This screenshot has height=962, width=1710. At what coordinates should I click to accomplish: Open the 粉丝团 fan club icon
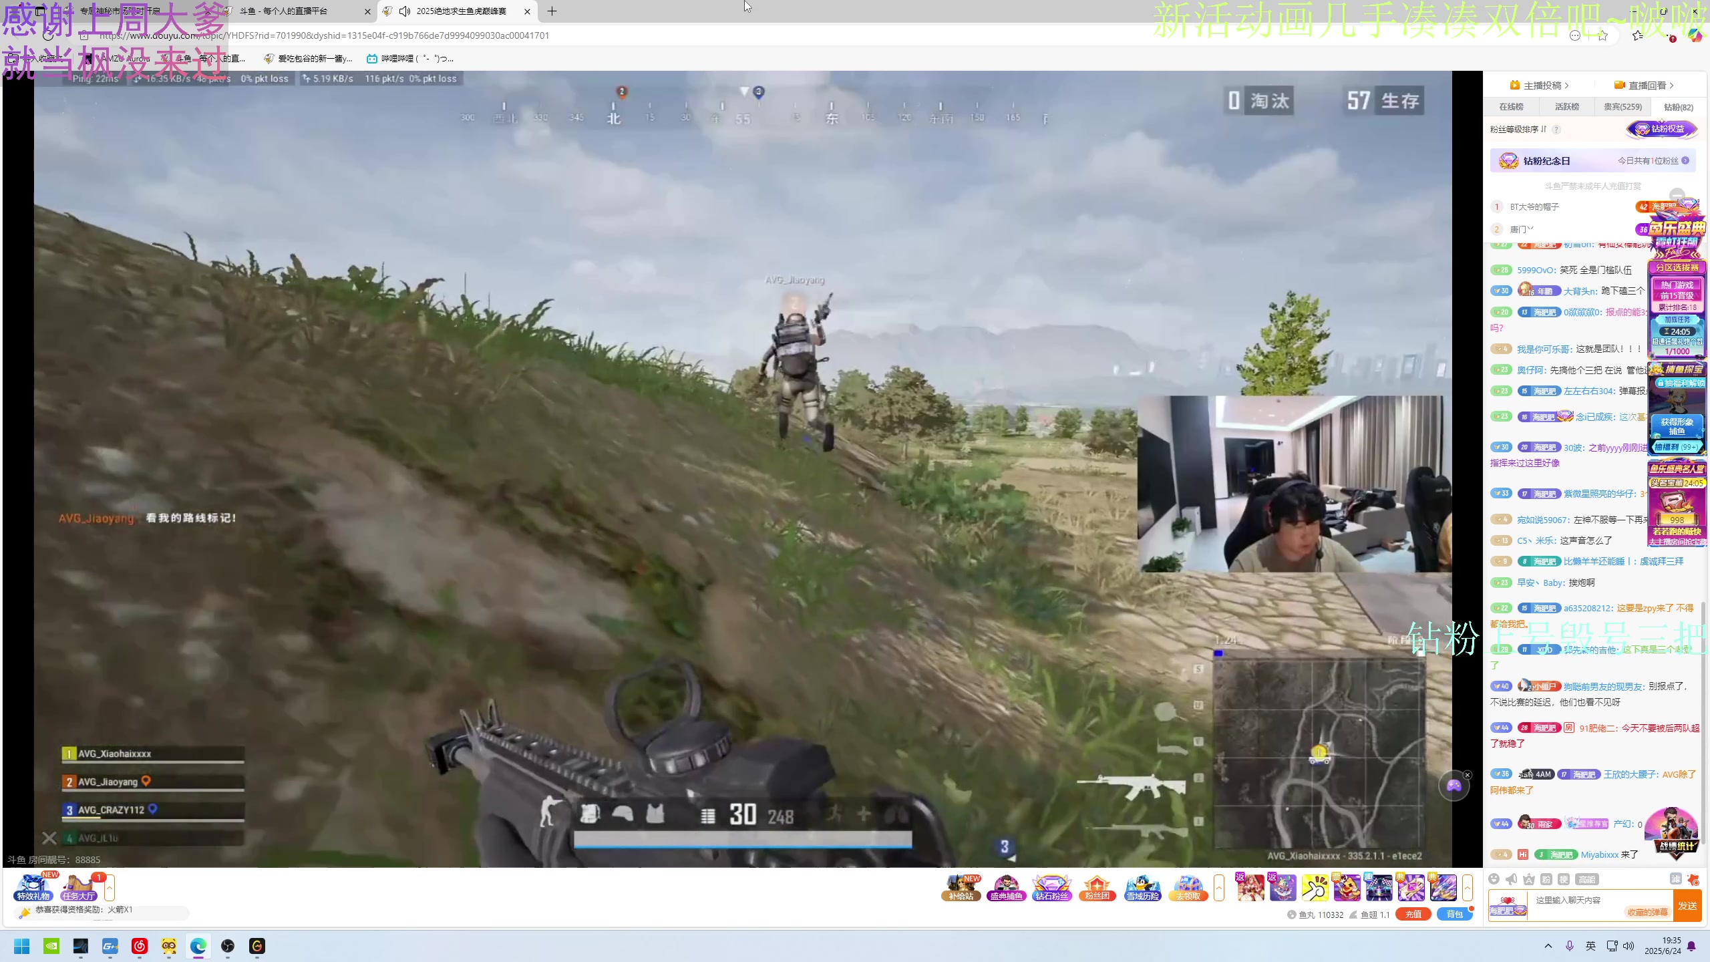(1097, 888)
